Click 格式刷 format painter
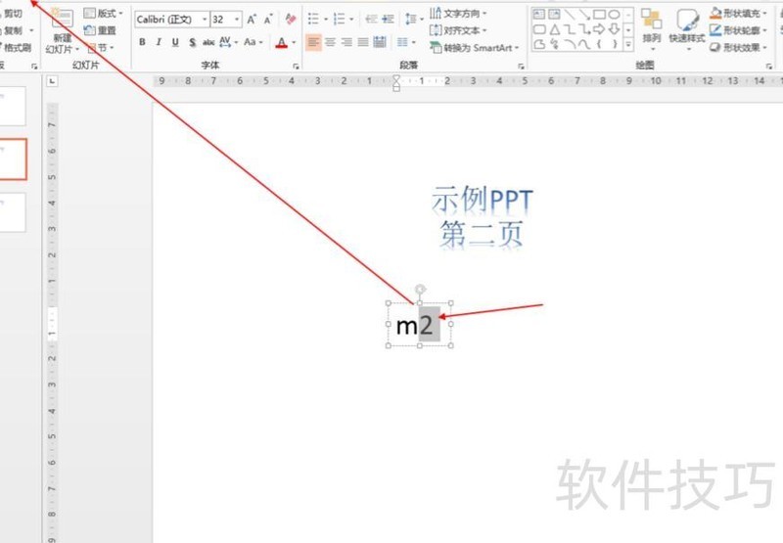Screen dimensions: 783x543 [17, 48]
